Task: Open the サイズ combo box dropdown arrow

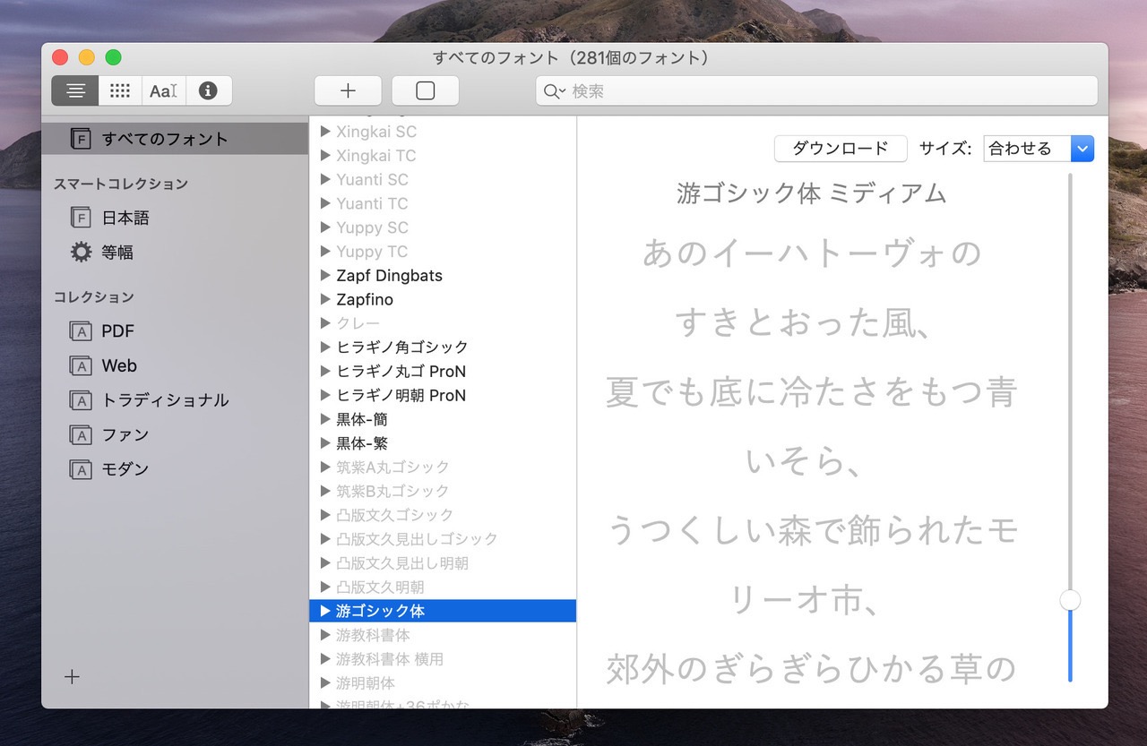Action: point(1082,149)
